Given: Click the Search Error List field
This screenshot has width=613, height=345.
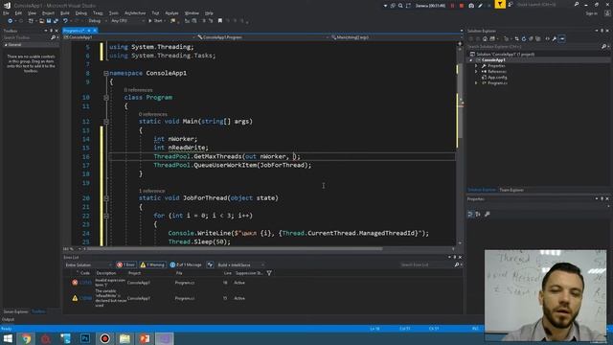Looking at the screenshot, I should tap(426, 264).
